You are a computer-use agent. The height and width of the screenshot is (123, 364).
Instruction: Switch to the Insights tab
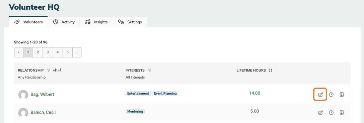[x=96, y=22]
